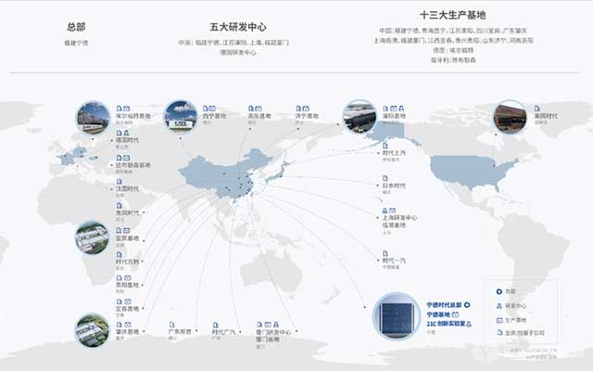593x371 pixels.
Task: Click the 五大研发中心 heading
Action: point(238,27)
